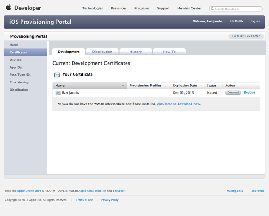Open the Apple Online Store link
This screenshot has width=269, height=216.
coord(29,191)
